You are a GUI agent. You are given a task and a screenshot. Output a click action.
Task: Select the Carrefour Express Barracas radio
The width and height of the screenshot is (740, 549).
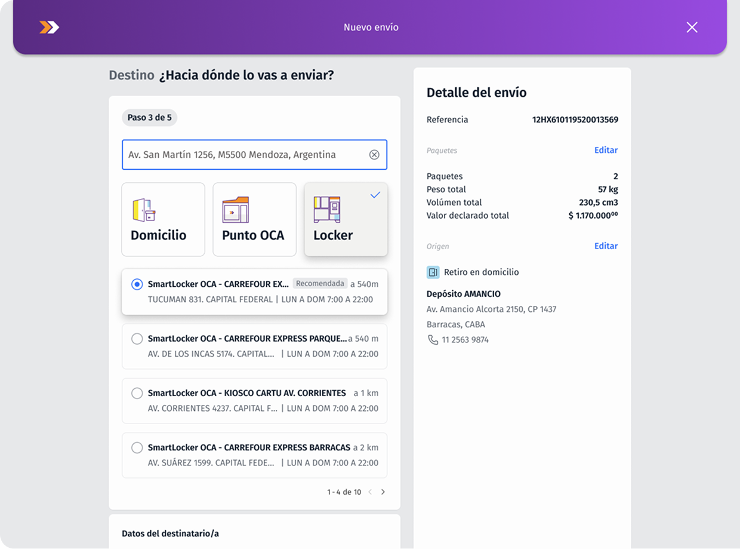pos(137,447)
